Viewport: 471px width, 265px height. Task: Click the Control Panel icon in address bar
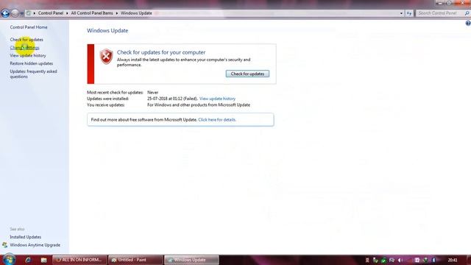click(x=29, y=13)
